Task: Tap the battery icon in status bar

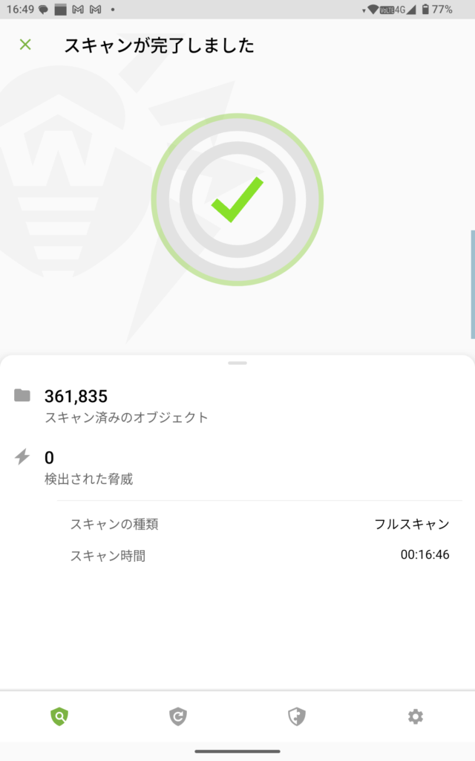Action: pos(425,10)
